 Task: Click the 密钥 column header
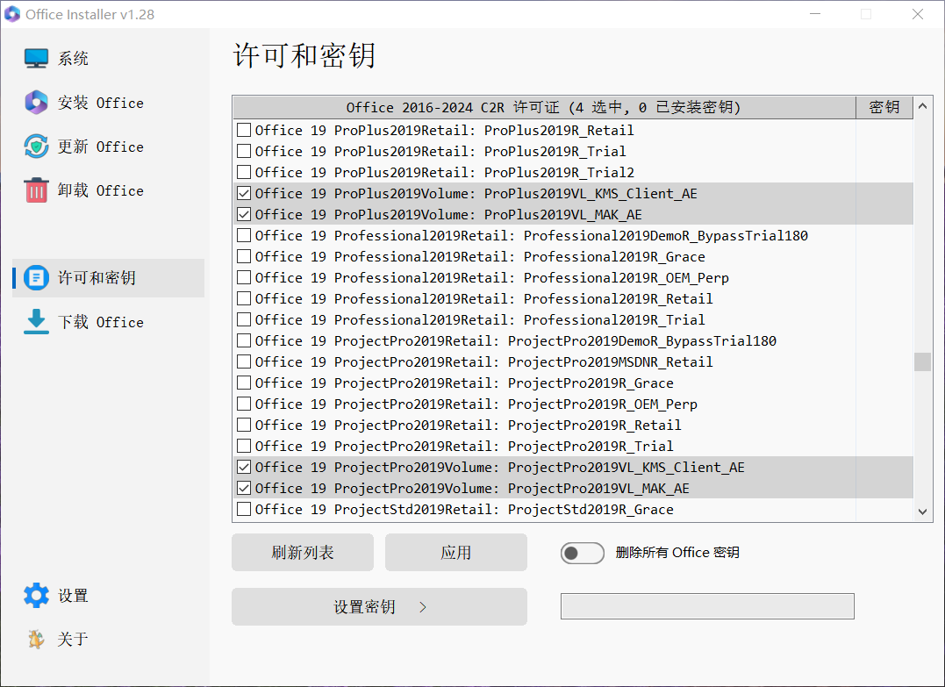(x=884, y=107)
